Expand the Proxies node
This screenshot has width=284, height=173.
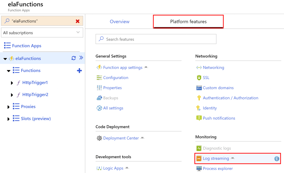pyautogui.click(x=8, y=107)
